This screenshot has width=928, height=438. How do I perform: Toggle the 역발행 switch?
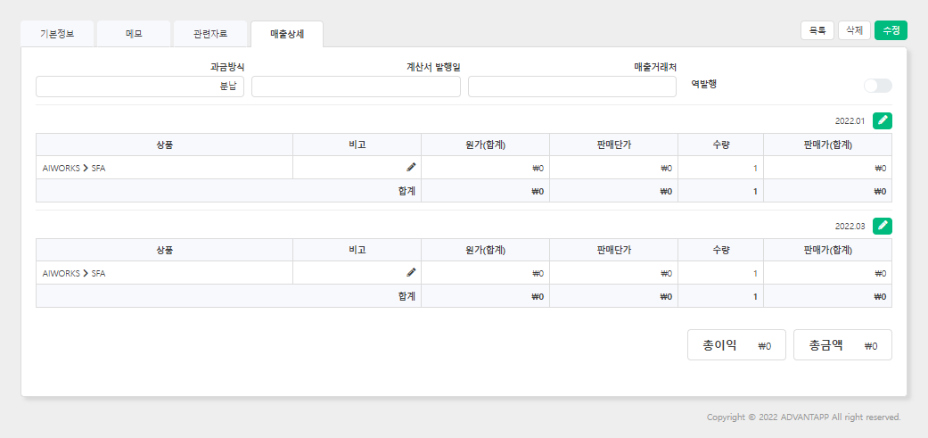[878, 86]
